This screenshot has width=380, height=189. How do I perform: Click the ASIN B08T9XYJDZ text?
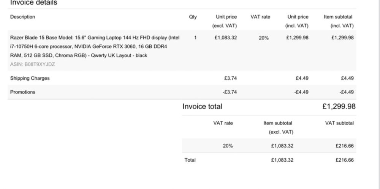click(32, 64)
